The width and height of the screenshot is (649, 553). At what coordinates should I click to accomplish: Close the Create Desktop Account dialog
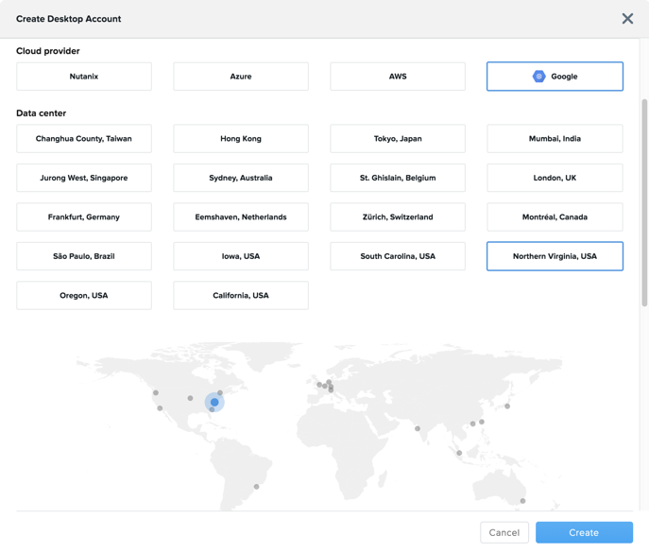(x=627, y=19)
